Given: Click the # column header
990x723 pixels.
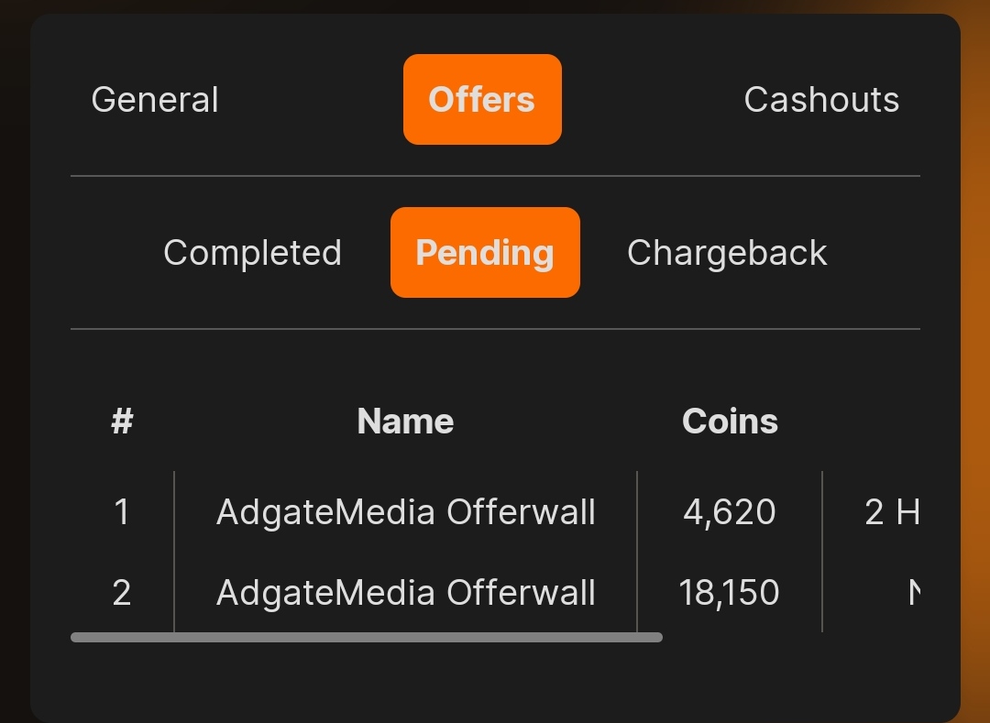Looking at the screenshot, I should point(122,422).
